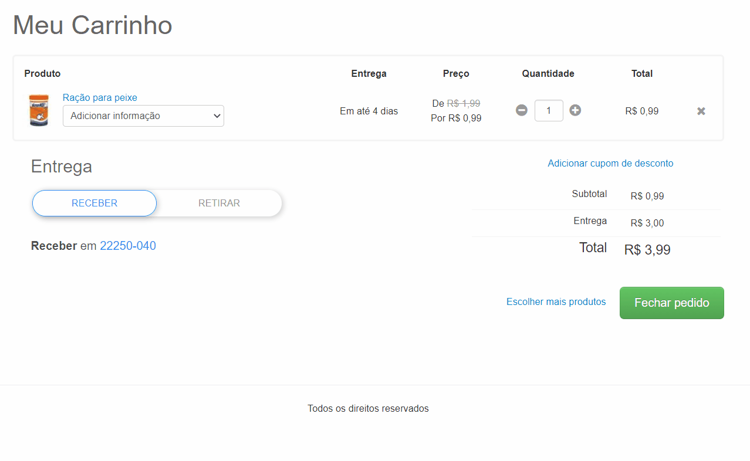
Task: Click the Em até 4 dias estimate
Action: tap(369, 111)
